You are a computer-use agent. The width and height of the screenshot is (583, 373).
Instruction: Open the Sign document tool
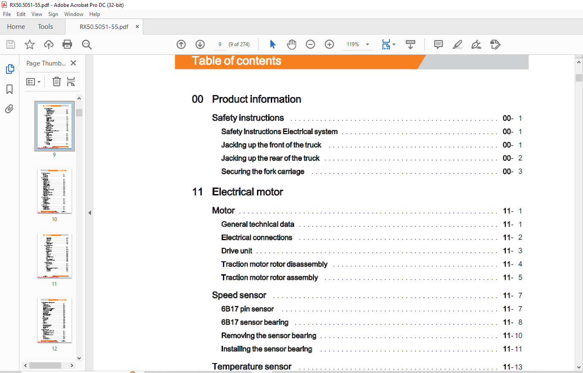click(476, 44)
